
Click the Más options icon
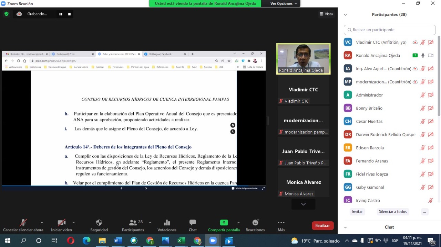[x=281, y=225]
